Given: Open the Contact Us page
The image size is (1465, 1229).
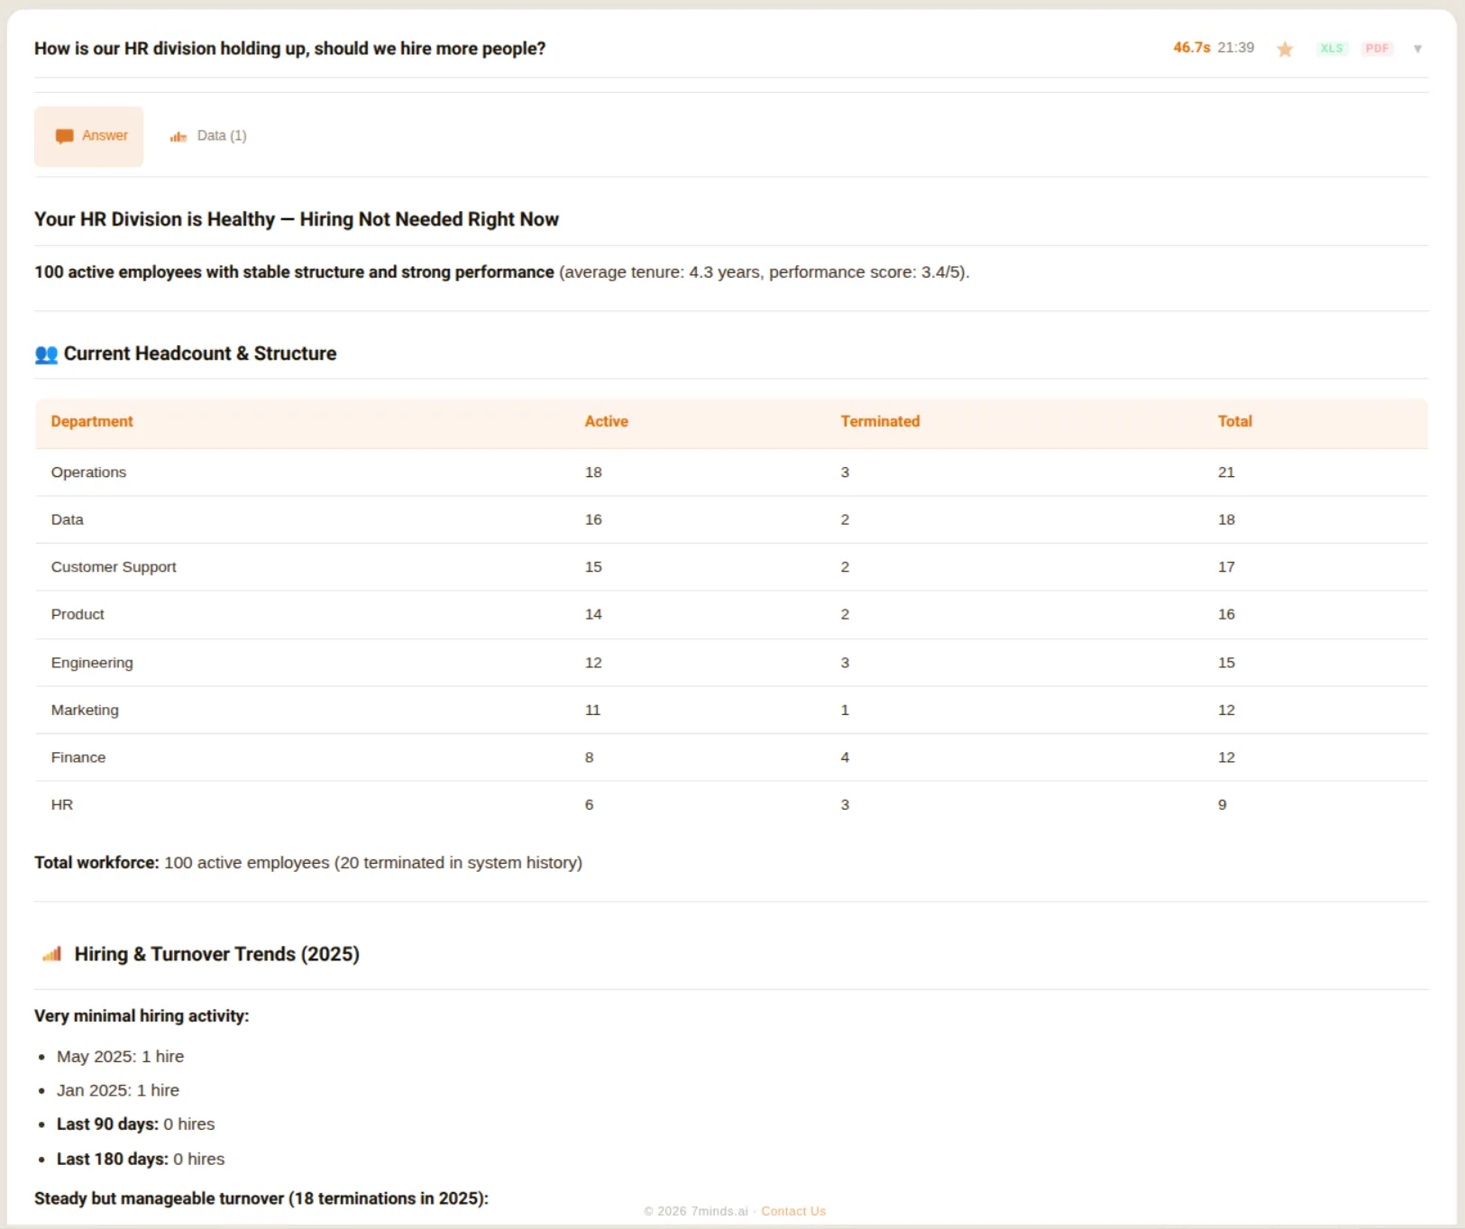Looking at the screenshot, I should point(792,1211).
